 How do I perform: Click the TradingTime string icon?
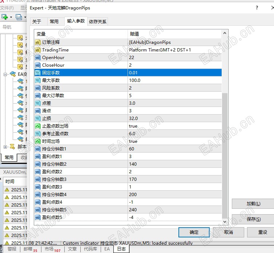pyautogui.click(x=37, y=50)
